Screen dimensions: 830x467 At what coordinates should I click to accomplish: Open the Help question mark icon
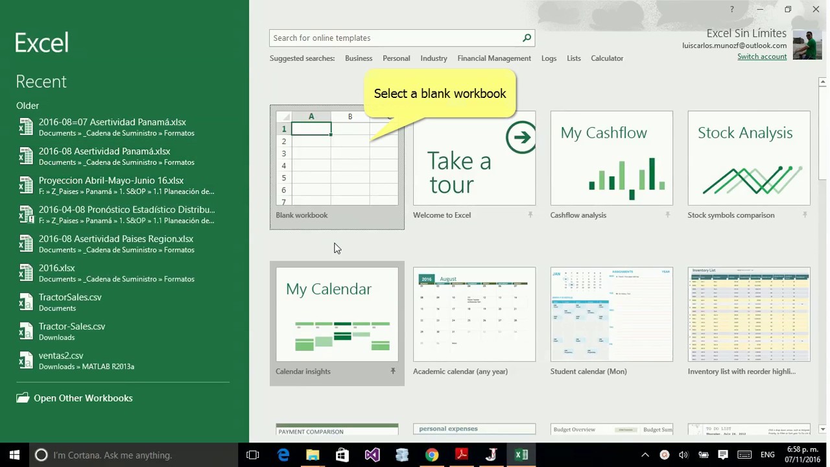click(x=731, y=9)
